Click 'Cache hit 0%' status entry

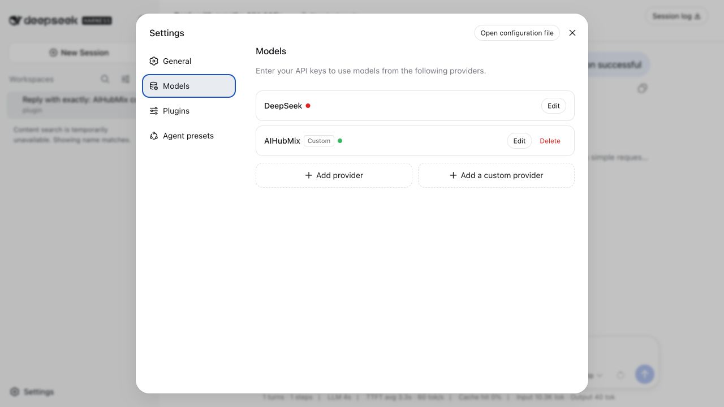coord(480,397)
